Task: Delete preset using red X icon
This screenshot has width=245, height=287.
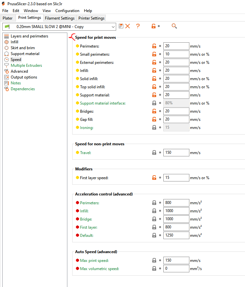Action: (128, 26)
